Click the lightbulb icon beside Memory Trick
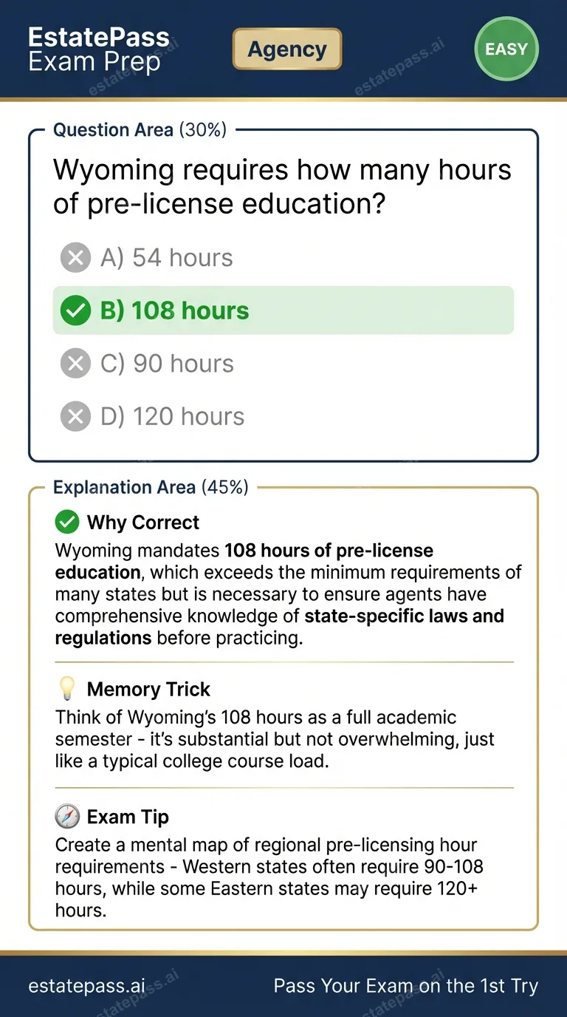The width and height of the screenshot is (567, 1017). tap(66, 688)
